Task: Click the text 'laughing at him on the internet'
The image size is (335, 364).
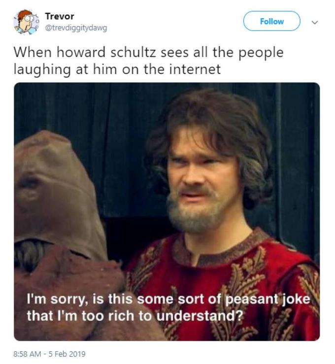Action: pyautogui.click(x=117, y=69)
